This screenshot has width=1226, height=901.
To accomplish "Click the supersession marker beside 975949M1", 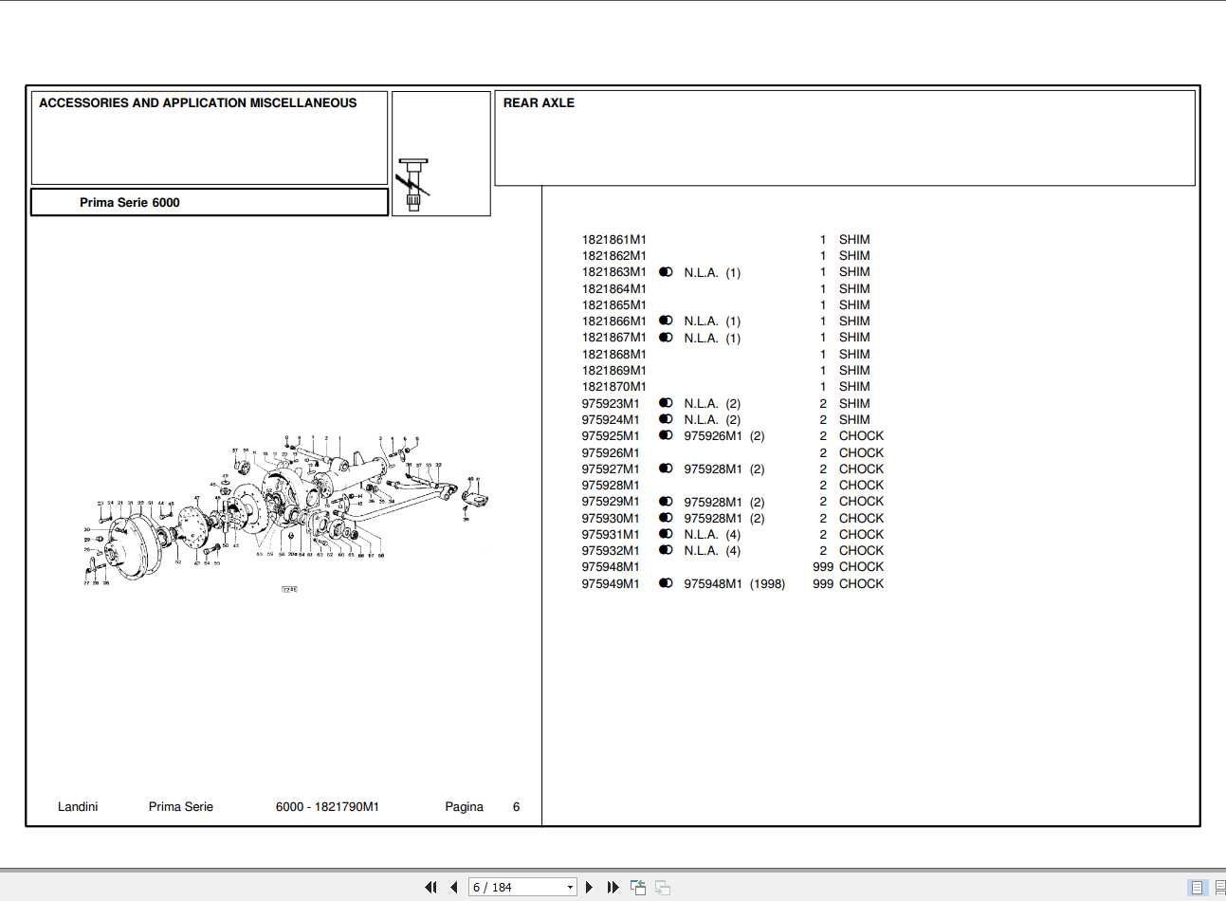I will tap(666, 583).
